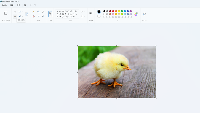
Task: Pick the pink color swatch
Action: 113,14
